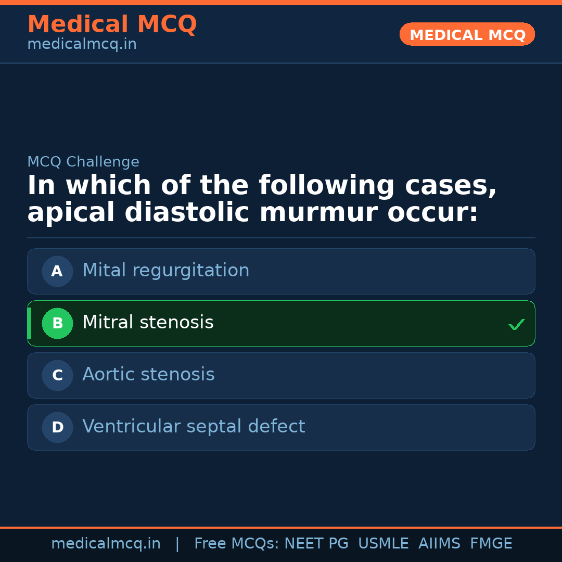Expand the MCQ Challenge section label
The image size is (562, 562).
[x=83, y=162]
